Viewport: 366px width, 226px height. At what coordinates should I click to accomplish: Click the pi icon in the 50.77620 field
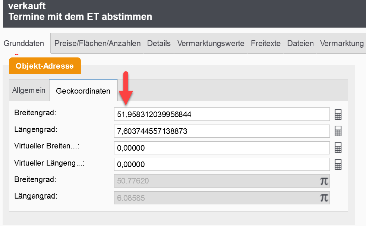(324, 181)
